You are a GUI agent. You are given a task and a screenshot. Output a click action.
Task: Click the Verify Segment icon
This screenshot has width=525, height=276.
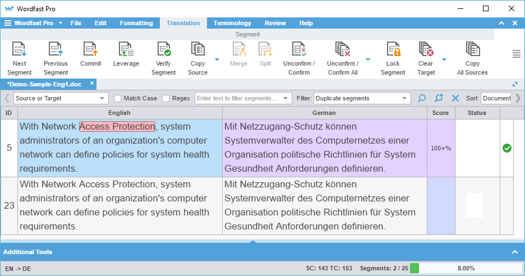pyautogui.click(x=163, y=50)
